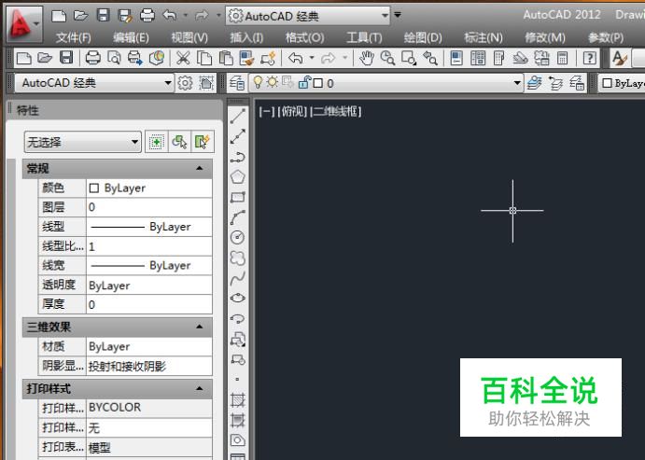This screenshot has width=645, height=460.
Task: Collapse the 打印样式 properties section
Action: (200, 388)
